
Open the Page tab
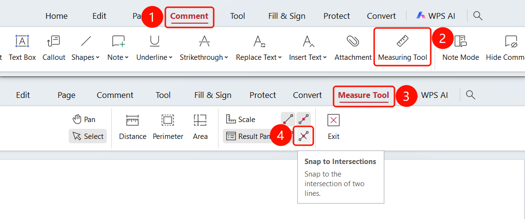coord(66,96)
